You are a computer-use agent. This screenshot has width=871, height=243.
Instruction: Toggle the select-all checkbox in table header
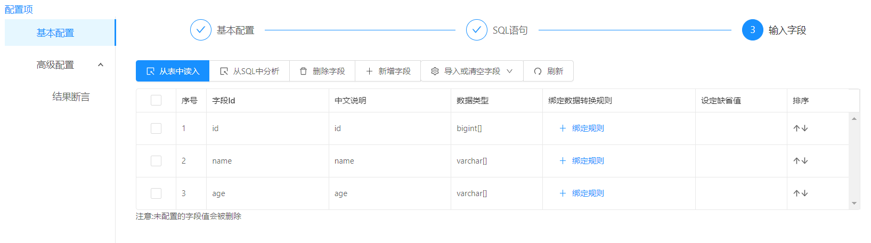[x=156, y=100]
